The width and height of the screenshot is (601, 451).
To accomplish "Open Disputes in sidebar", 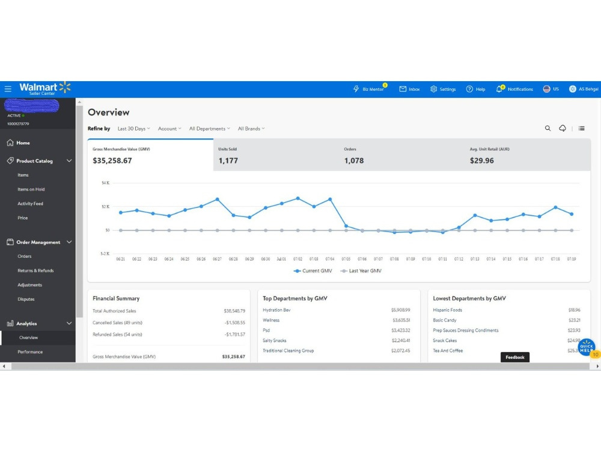I will point(26,299).
